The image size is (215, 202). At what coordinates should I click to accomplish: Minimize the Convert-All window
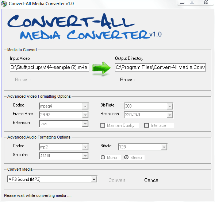click(x=182, y=2)
